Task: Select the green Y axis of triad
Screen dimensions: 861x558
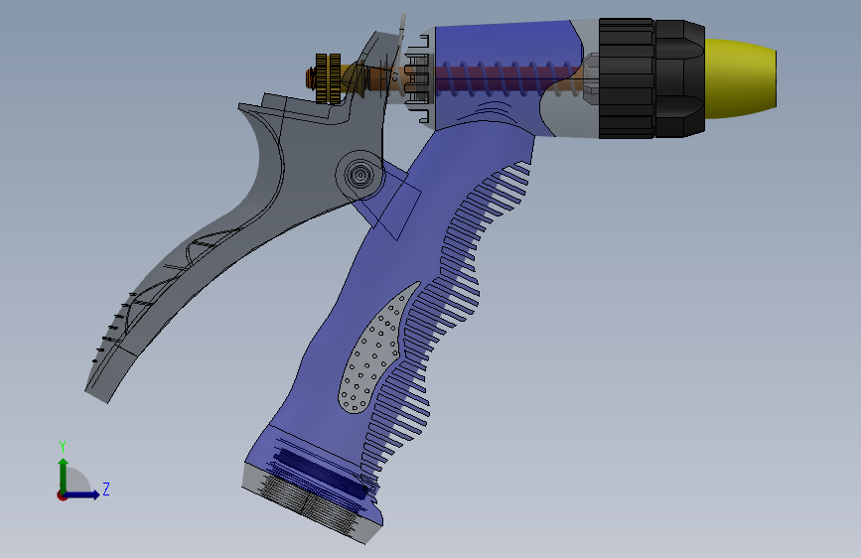Action: tap(64, 477)
